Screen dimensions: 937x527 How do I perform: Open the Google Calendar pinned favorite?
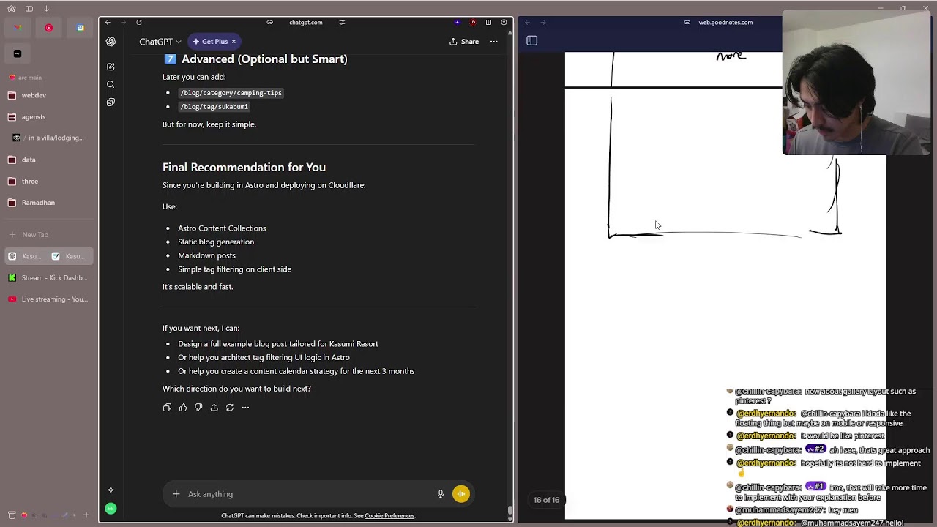tap(80, 28)
